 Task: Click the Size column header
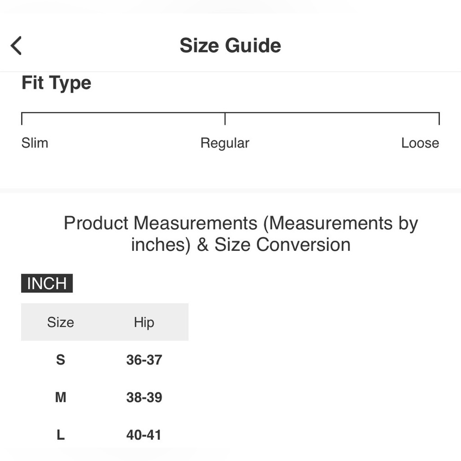(x=60, y=322)
